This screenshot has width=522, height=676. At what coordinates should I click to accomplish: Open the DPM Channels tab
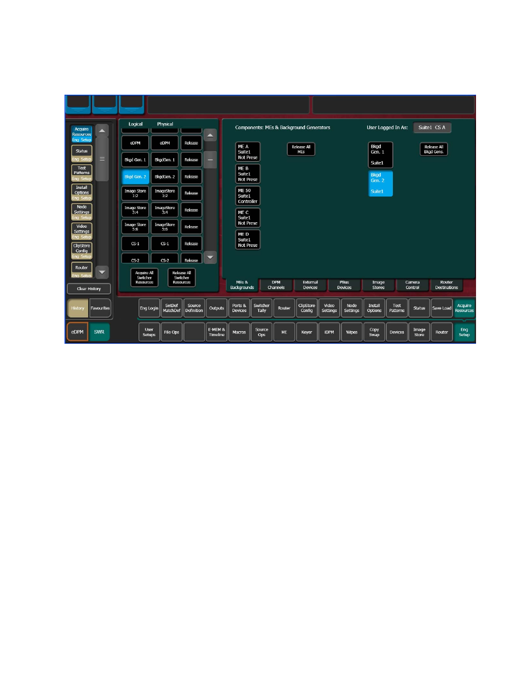(x=276, y=285)
